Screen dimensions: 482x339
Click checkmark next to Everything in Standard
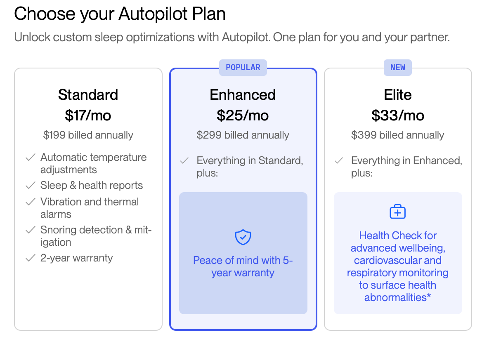(184, 160)
